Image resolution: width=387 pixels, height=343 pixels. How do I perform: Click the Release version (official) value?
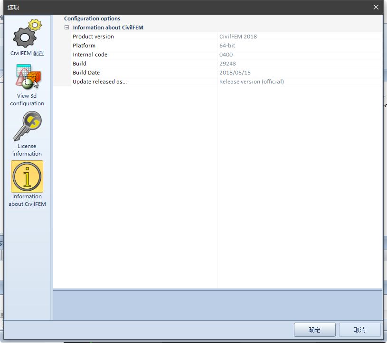(252, 82)
